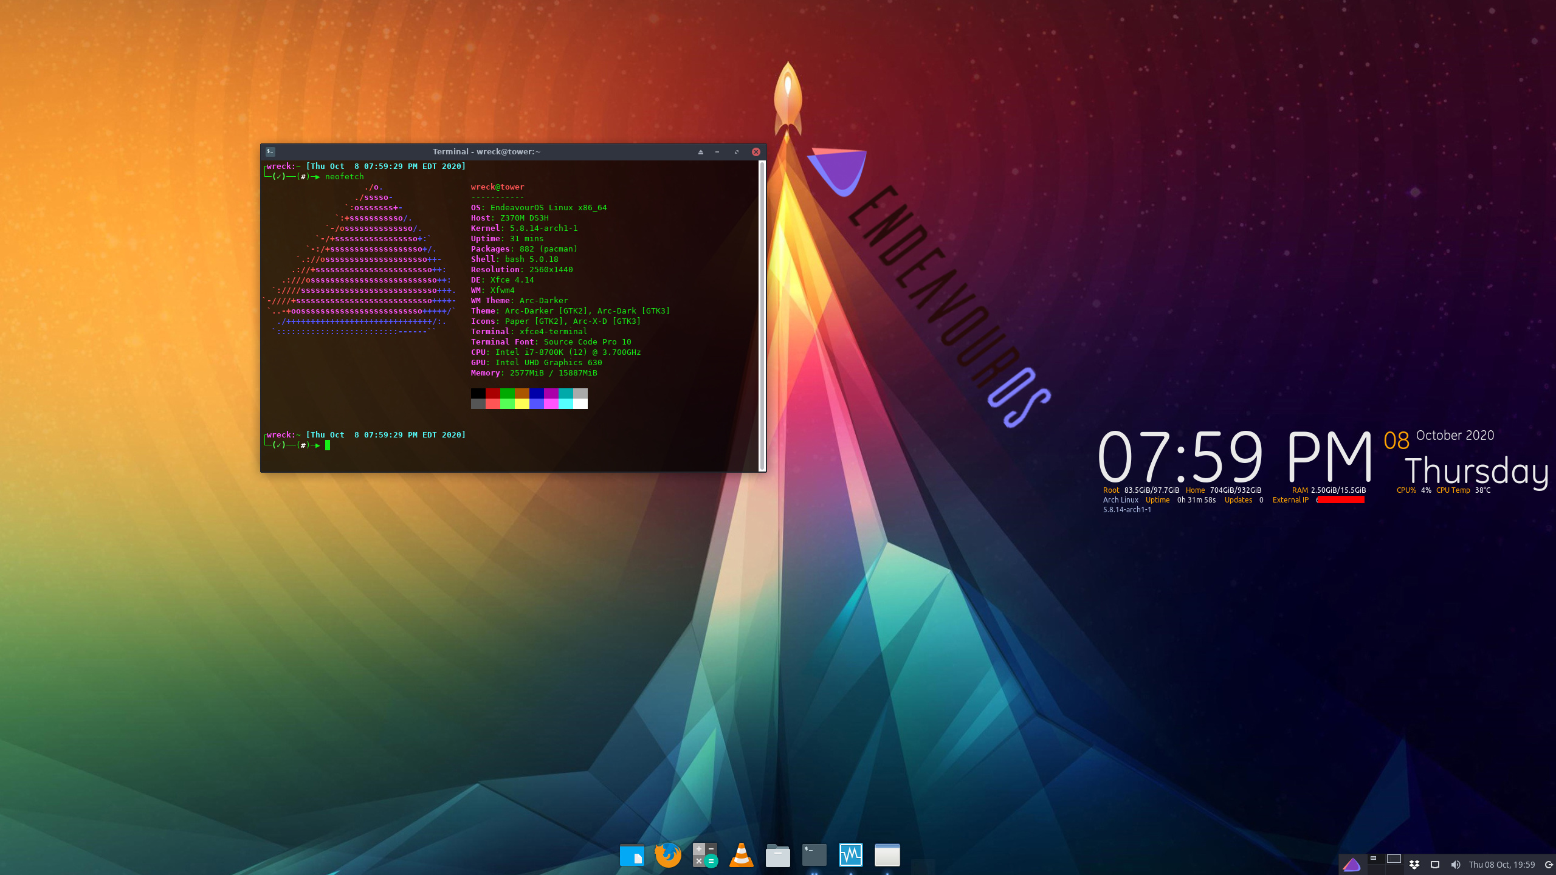Click the white block in neofetch palette
This screenshot has width=1556, height=875.
click(x=580, y=403)
